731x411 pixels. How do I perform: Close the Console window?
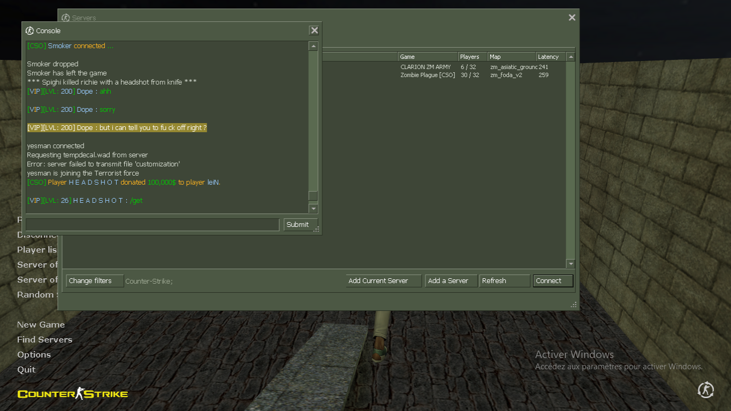[314, 31]
